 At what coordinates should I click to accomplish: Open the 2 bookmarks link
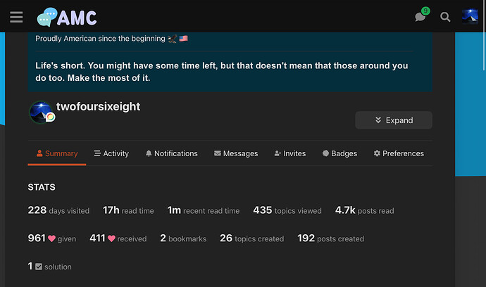[x=183, y=238]
